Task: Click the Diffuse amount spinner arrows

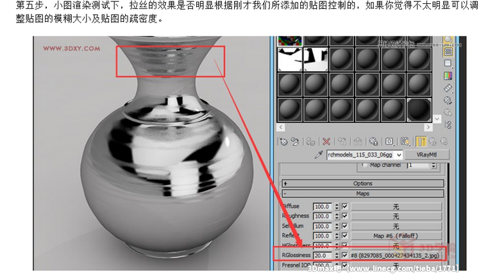Action: [337, 207]
